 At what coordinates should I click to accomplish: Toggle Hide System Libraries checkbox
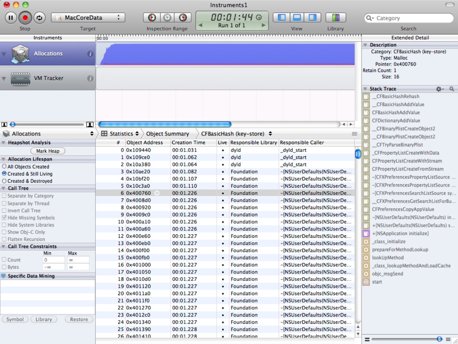click(x=4, y=225)
